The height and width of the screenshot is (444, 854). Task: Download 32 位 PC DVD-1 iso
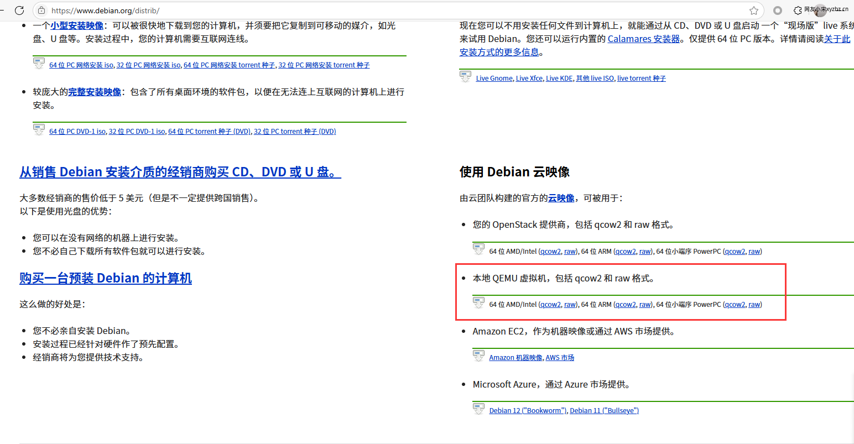coord(137,132)
